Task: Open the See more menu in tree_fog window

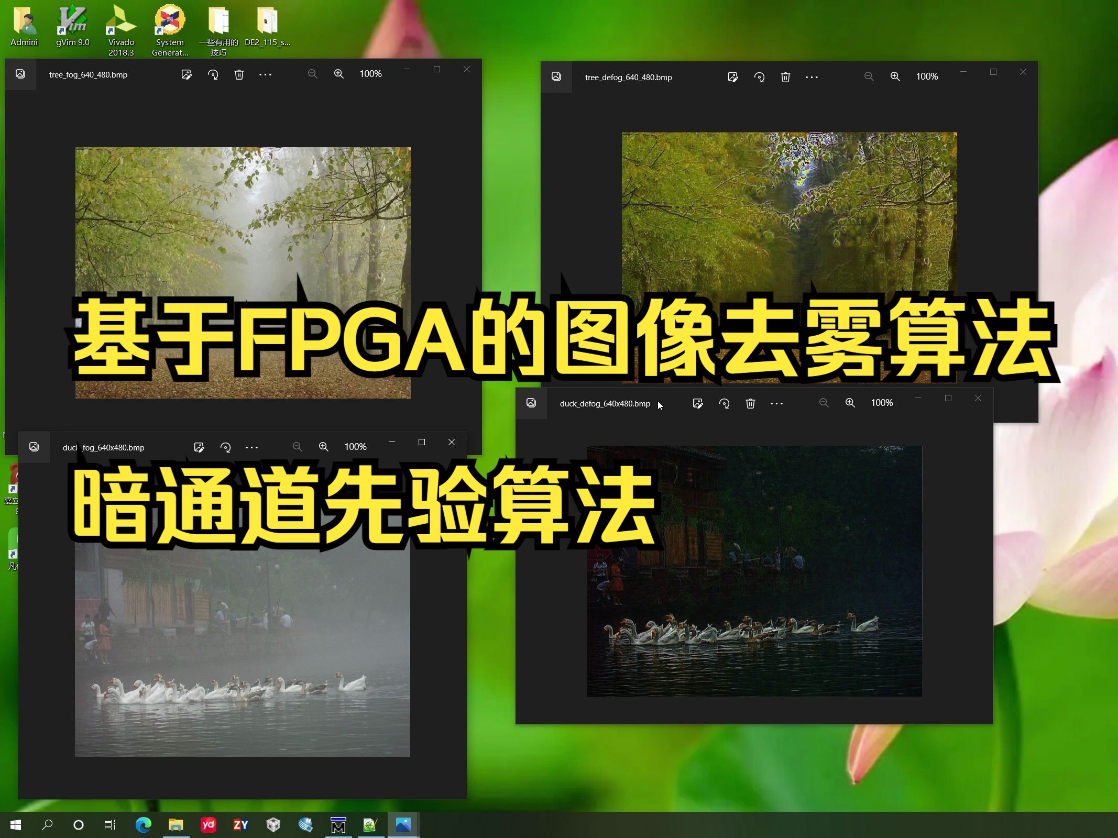Action: (x=265, y=74)
